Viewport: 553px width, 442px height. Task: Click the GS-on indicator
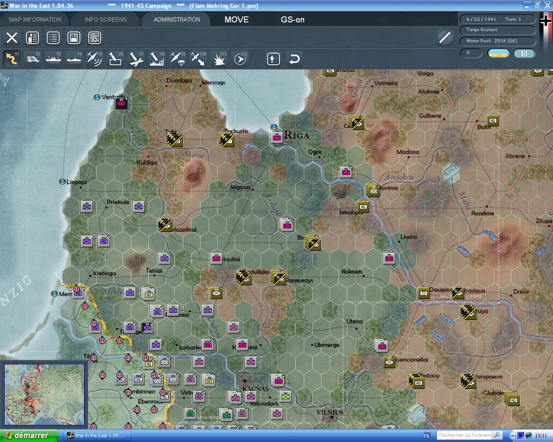click(292, 19)
